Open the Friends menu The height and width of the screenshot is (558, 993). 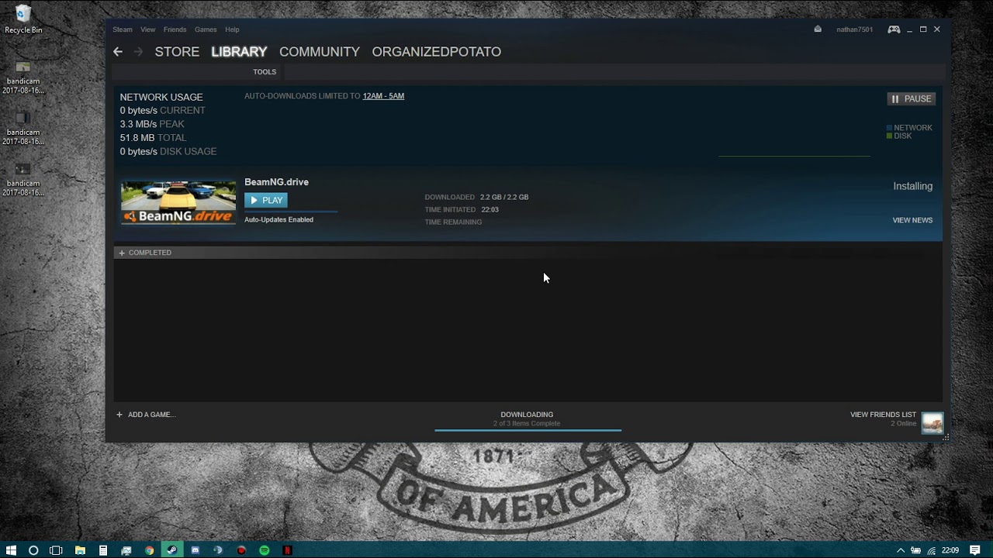175,29
